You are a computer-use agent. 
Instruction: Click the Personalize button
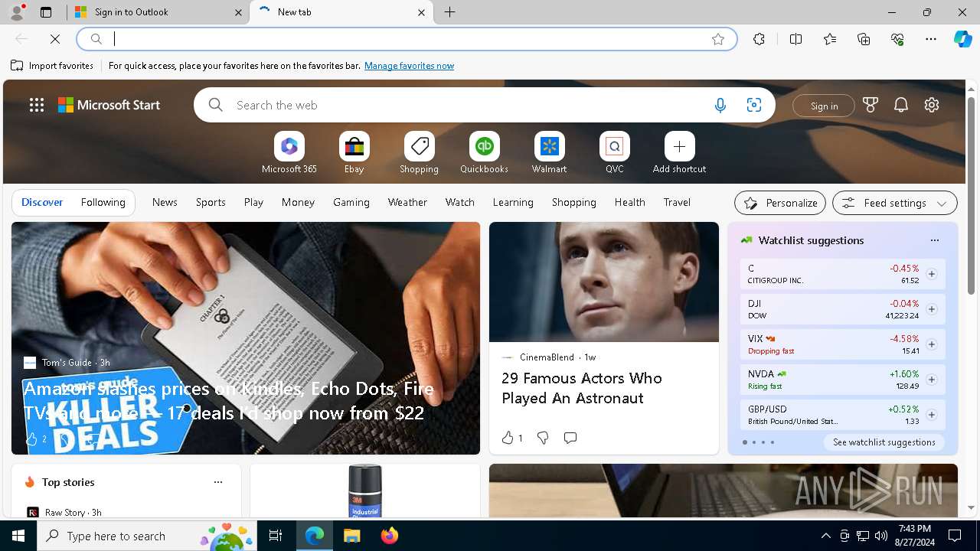780,203
